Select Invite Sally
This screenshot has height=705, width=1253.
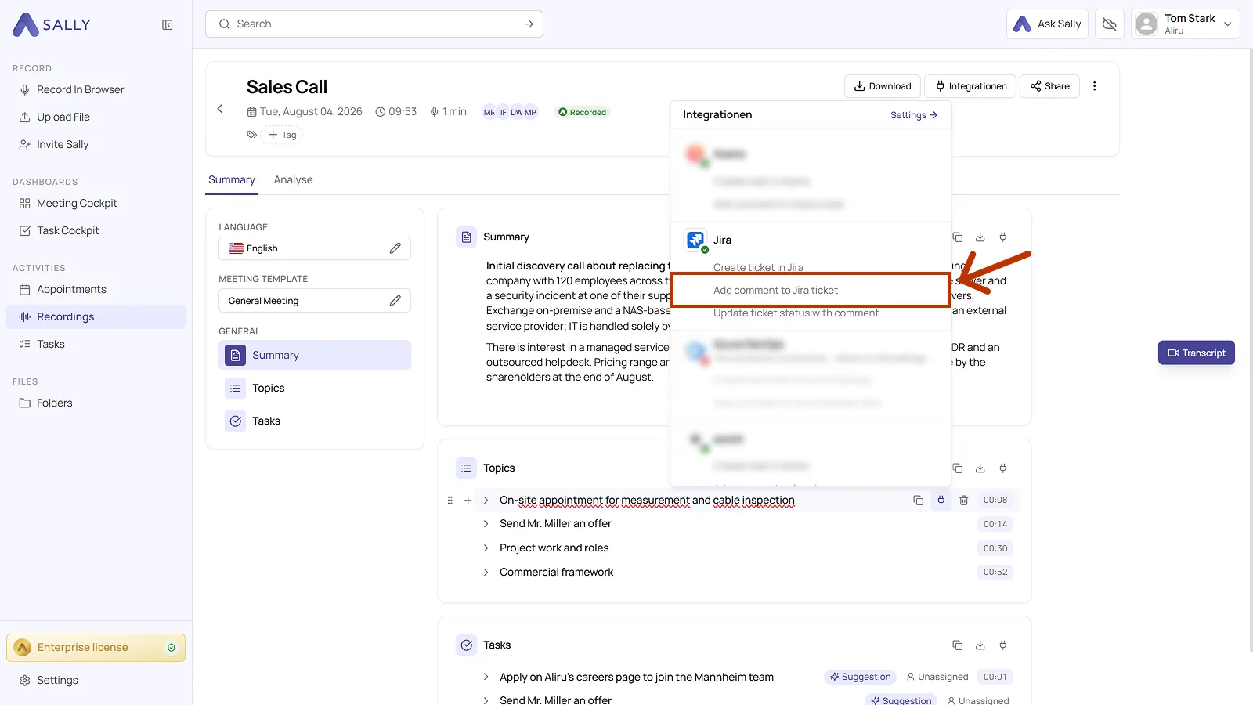tap(62, 145)
